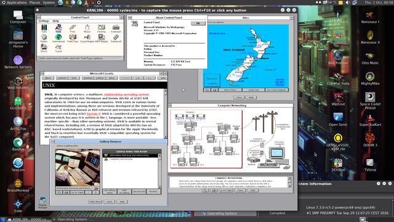Open the Printers icon in Control Panel
This screenshot has width=394, height=222.
coord(44,38)
